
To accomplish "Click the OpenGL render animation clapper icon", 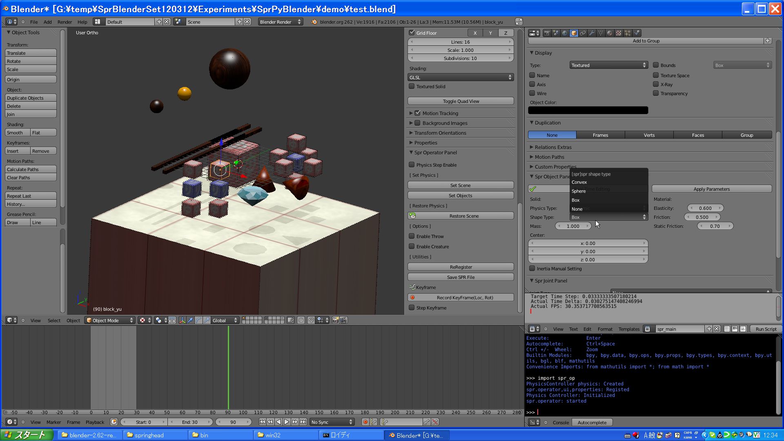I will [343, 320].
